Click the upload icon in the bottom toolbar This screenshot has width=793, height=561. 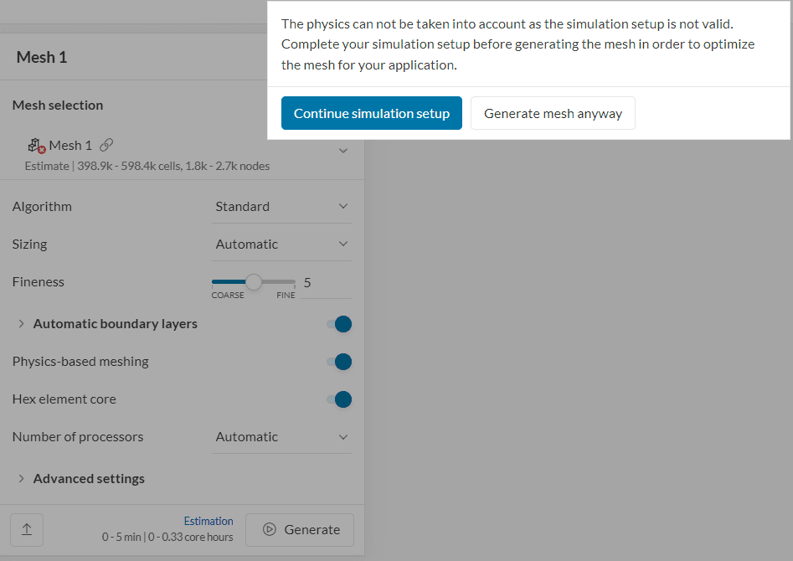tap(26, 529)
